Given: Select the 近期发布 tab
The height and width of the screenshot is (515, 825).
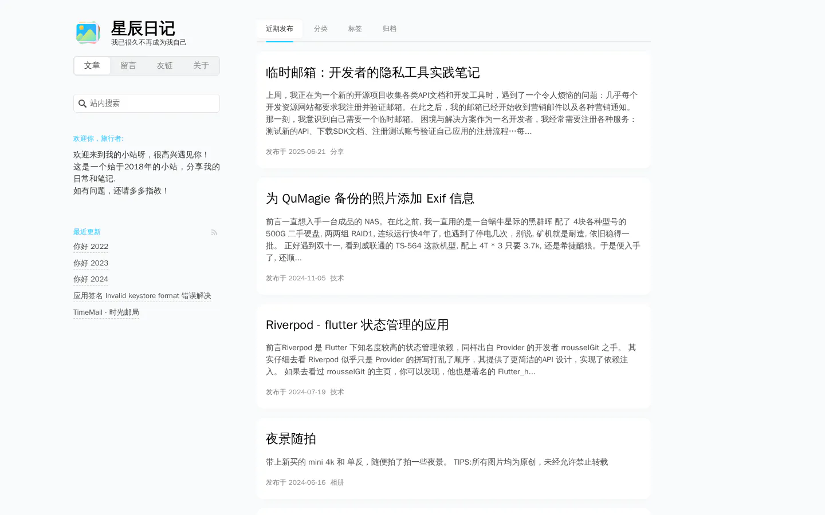Looking at the screenshot, I should pyautogui.click(x=280, y=29).
